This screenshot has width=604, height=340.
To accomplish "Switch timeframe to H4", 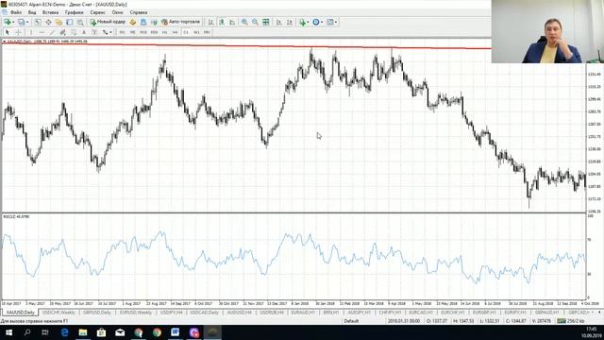I will pyautogui.click(x=175, y=32).
